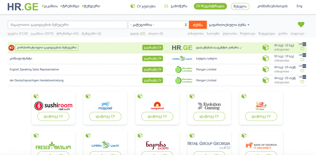Click the envelope icon beside გამოწერა
This screenshot has width=316, height=155.
[166, 6]
